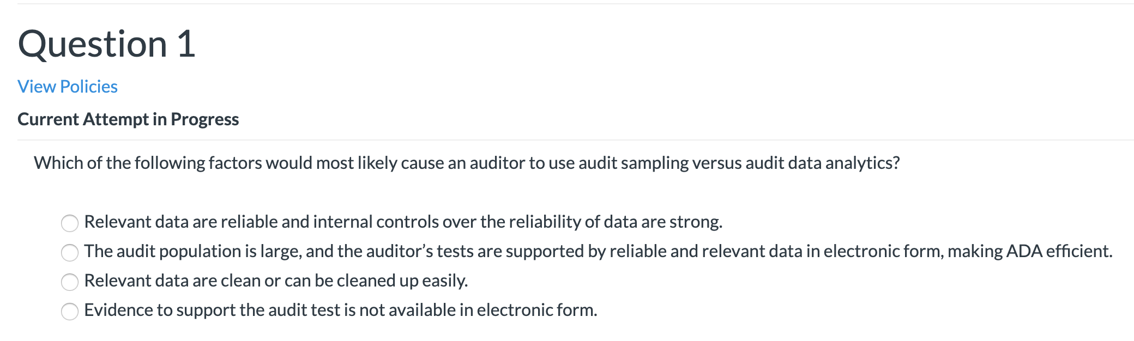Click the radio circle beside the third answer
The width and height of the screenshot is (1134, 341).
coord(69,281)
